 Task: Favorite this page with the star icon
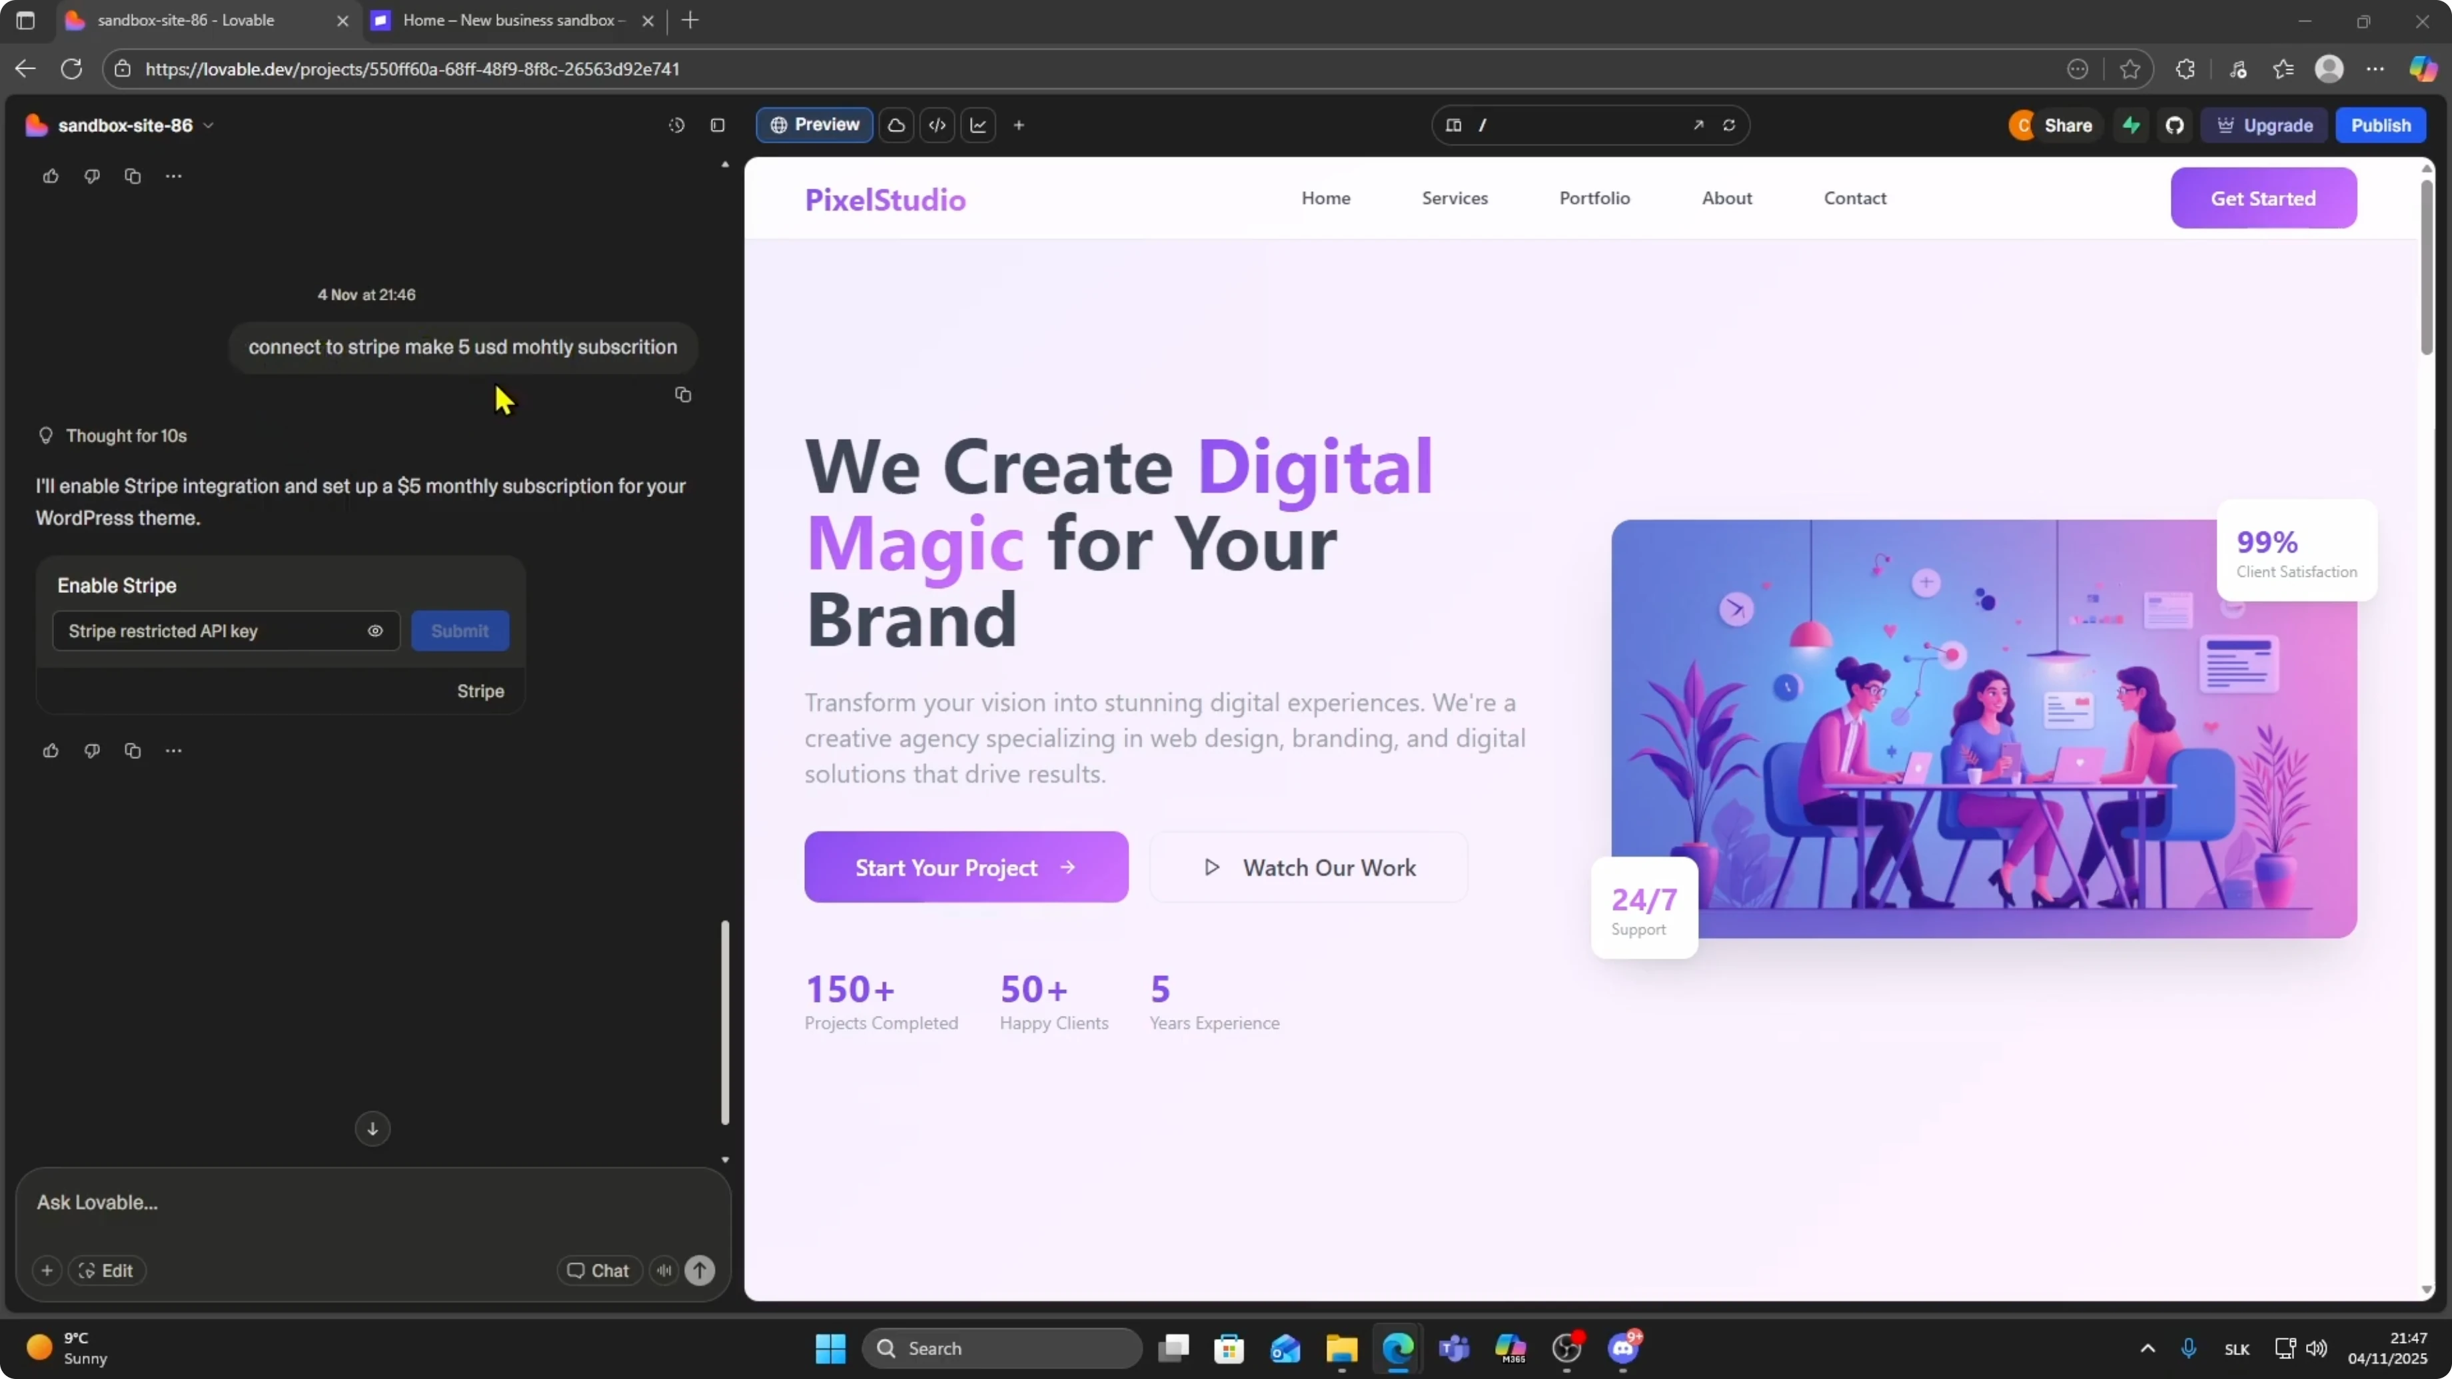(2130, 69)
